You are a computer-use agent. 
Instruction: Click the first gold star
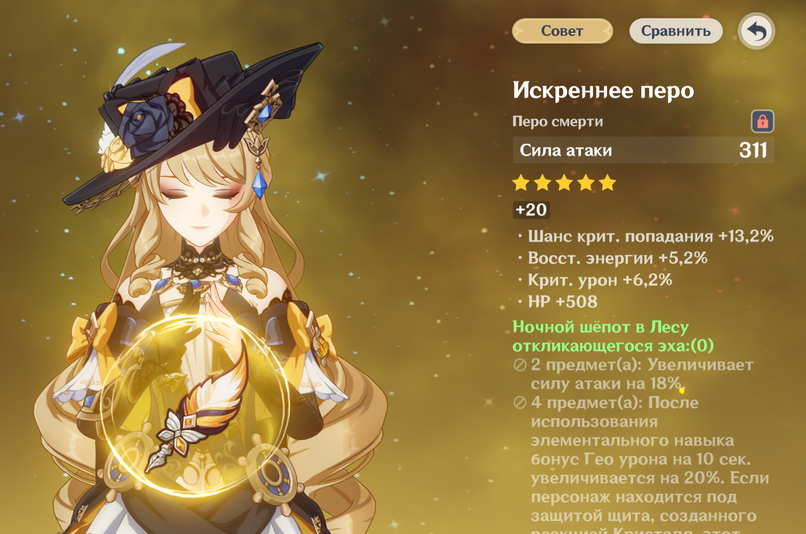pyautogui.click(x=521, y=183)
